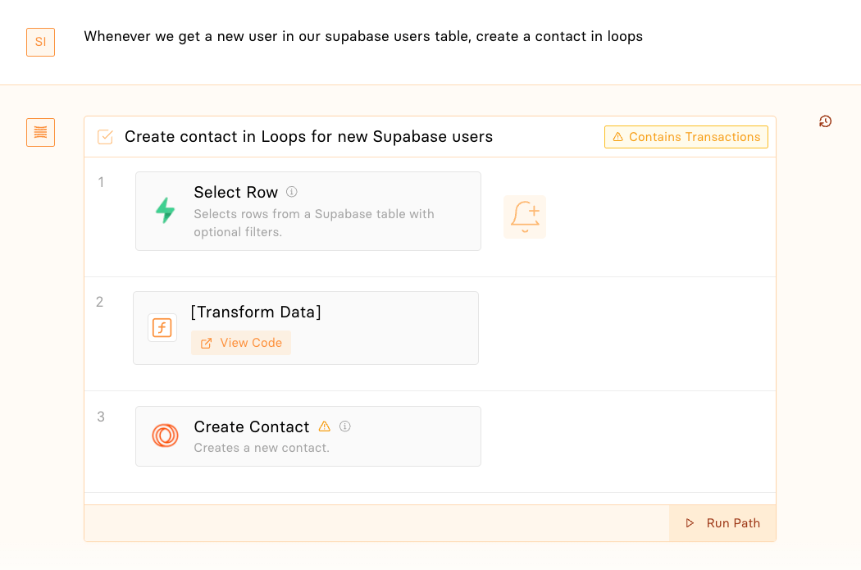Click the warning triangle beside Create Contact
This screenshot has width=861, height=570.
coord(325,426)
